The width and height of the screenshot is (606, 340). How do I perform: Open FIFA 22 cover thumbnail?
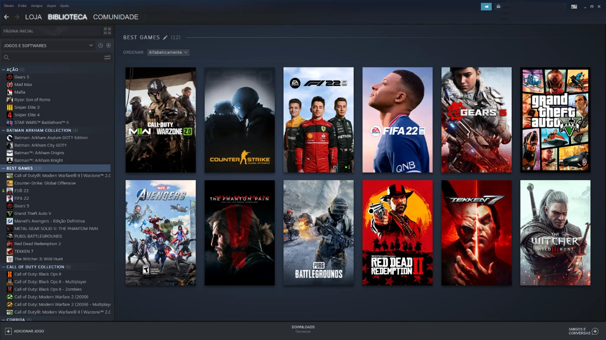pos(397,120)
